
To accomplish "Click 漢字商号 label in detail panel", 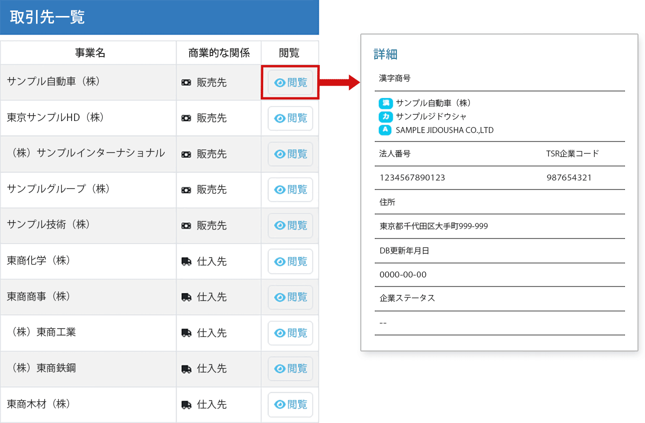I will pyautogui.click(x=395, y=78).
